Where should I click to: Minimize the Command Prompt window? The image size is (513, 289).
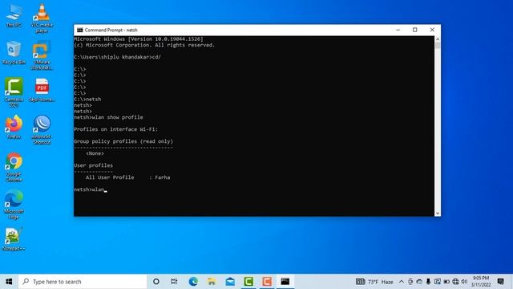[398, 30]
